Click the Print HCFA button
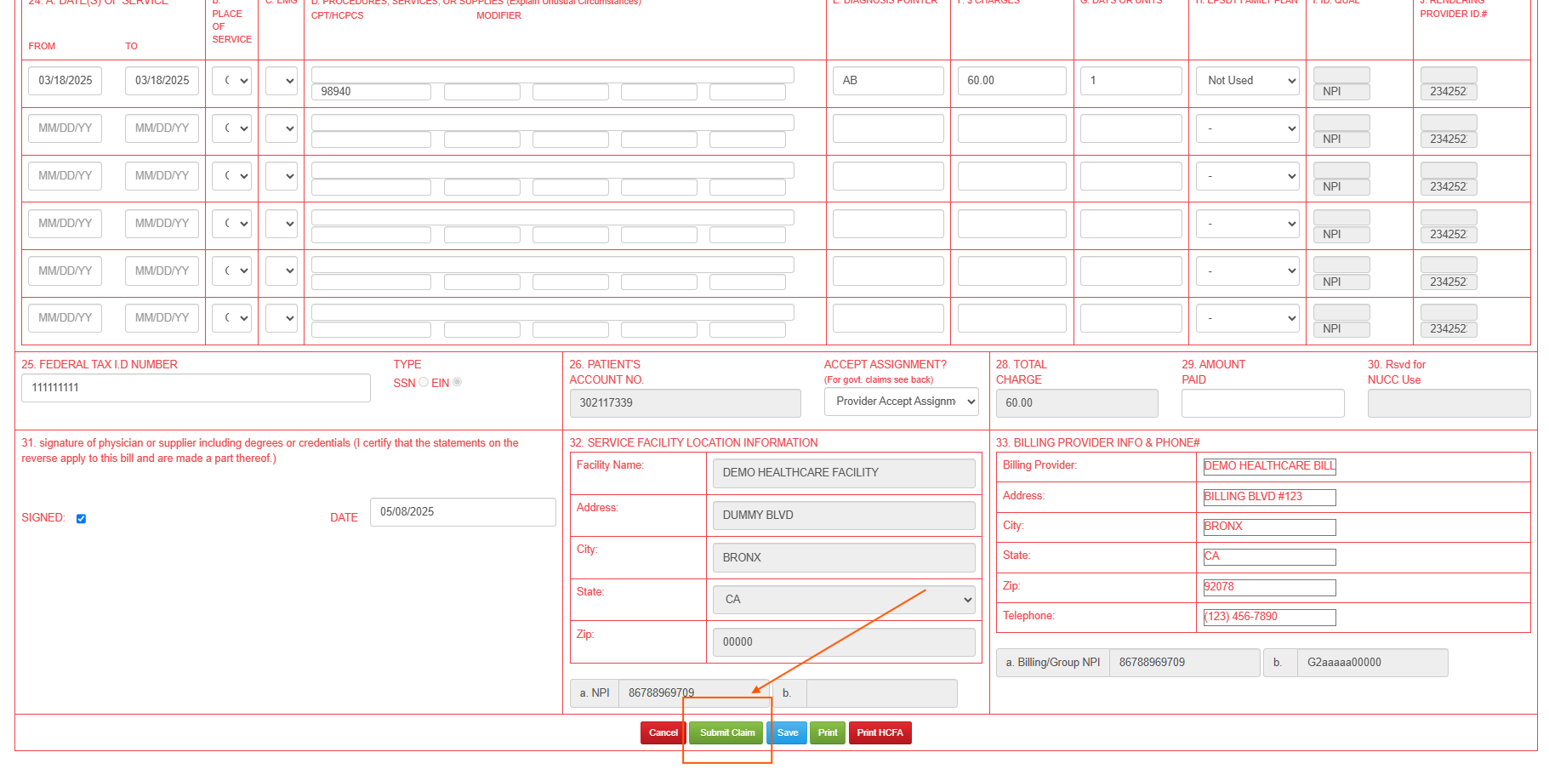Image resolution: width=1549 pixels, height=775 pixels. tap(880, 732)
